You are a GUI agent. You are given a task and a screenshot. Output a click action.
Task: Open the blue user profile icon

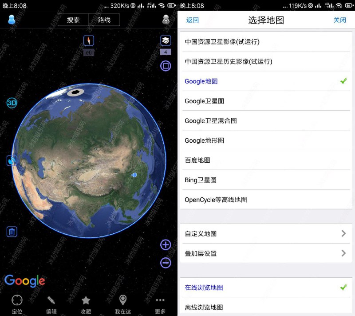click(12, 20)
